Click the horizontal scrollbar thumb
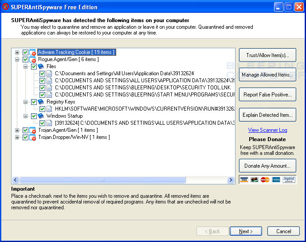Image resolution: width=306 pixels, height=242 pixels. tap(102, 180)
